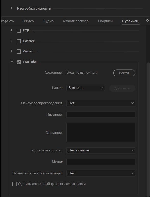Image resolution: width=150 pixels, height=197 pixels.
Task: Show hidden tabs via double-arrow overflow icon
Action: point(147,21)
